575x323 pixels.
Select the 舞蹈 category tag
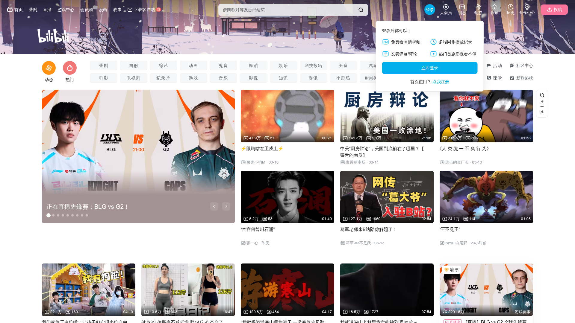tap(253, 65)
